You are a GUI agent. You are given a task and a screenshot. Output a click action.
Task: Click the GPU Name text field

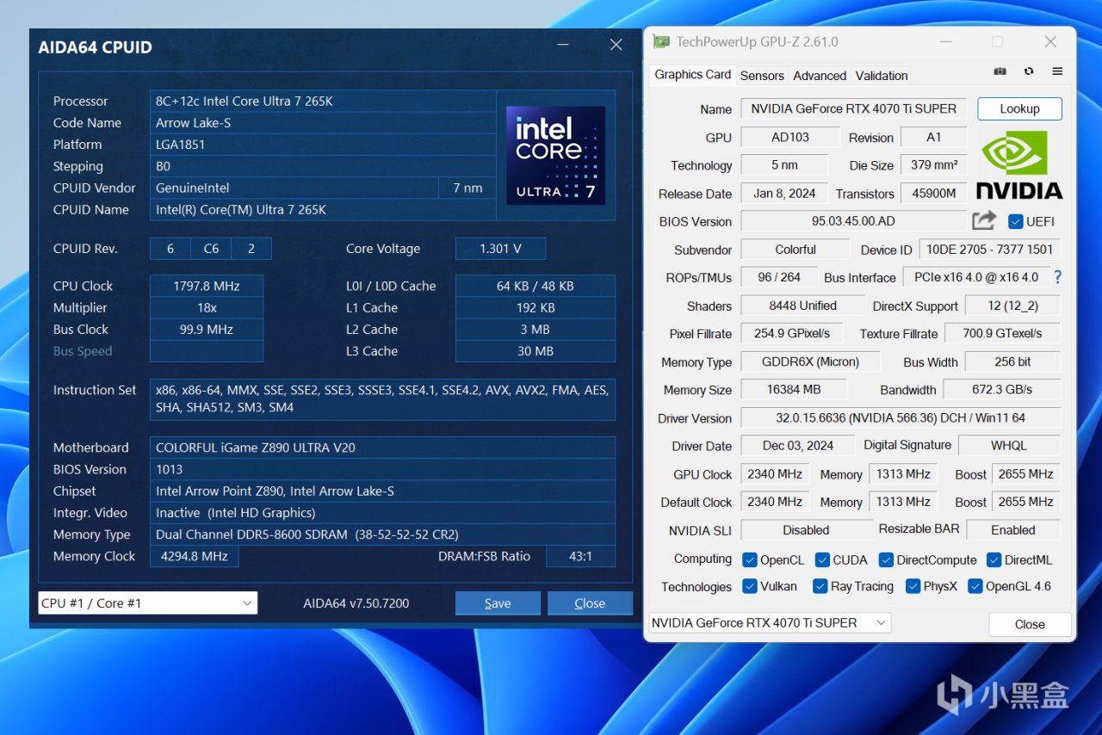click(x=853, y=108)
